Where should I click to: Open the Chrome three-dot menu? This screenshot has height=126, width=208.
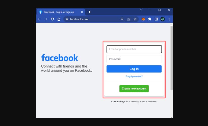[169, 19]
